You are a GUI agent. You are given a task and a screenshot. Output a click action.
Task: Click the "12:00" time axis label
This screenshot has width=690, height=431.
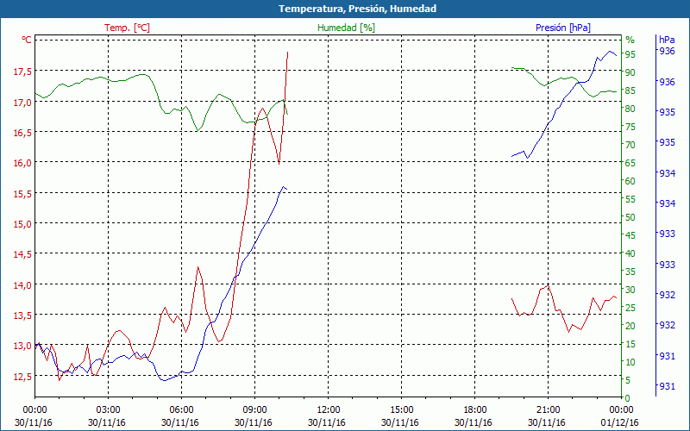coord(329,410)
